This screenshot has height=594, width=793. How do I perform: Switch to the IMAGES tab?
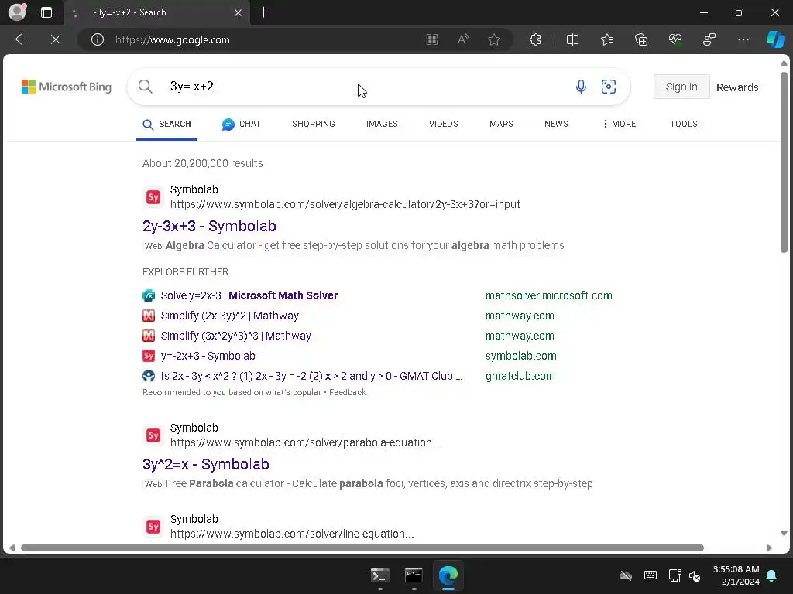382,125
